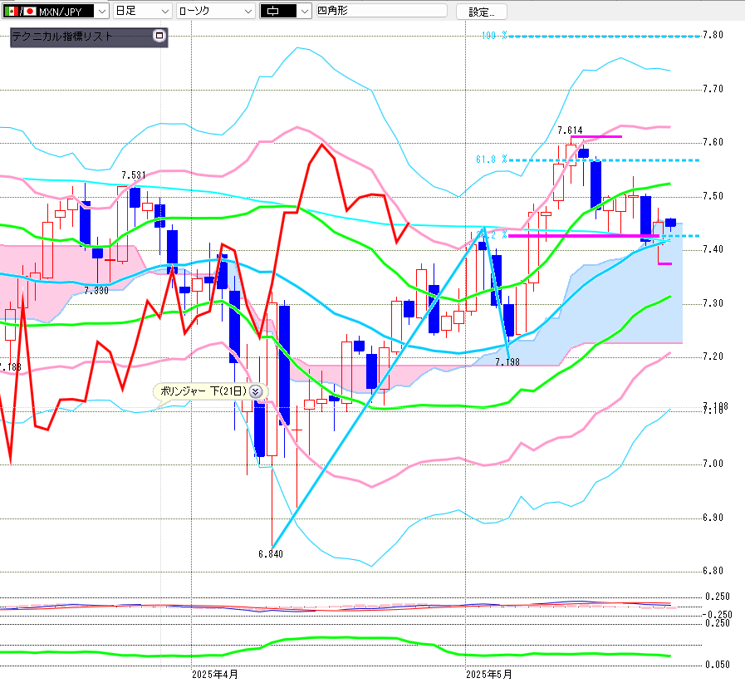Click the ボリンジャー 下(21日) label
Screen dimensions: 745x683
(x=203, y=391)
